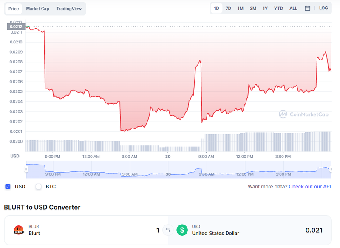Viewport: 340px width, 248px height.
Task: Enable the BTC checkbox
Action: click(x=38, y=186)
